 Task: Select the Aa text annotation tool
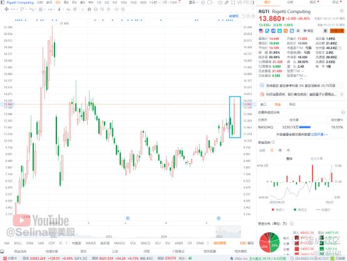(x=68, y=9)
